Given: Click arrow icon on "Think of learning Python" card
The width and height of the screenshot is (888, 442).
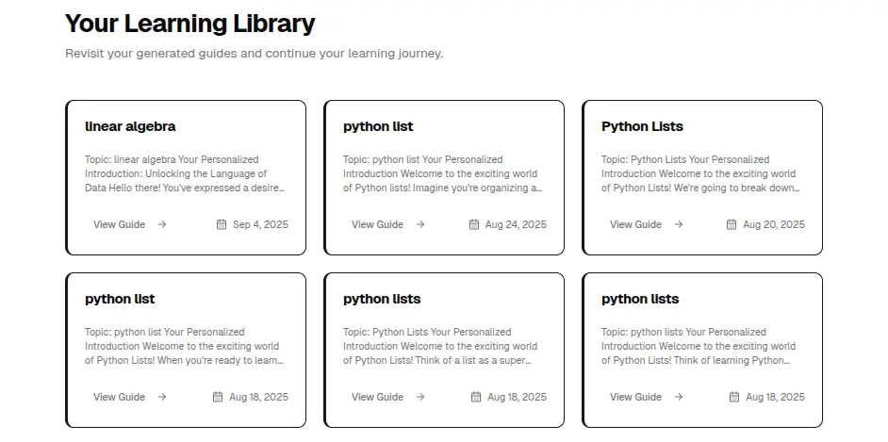Looking at the screenshot, I should 679,397.
